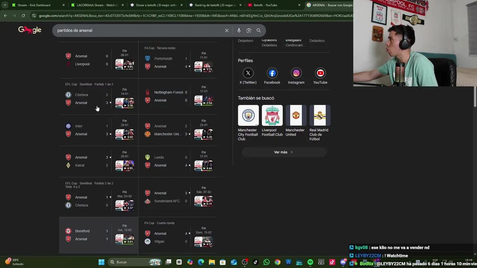The image size is (477, 268).
Task: Open CapCut from taskbar
Action: [179, 262]
